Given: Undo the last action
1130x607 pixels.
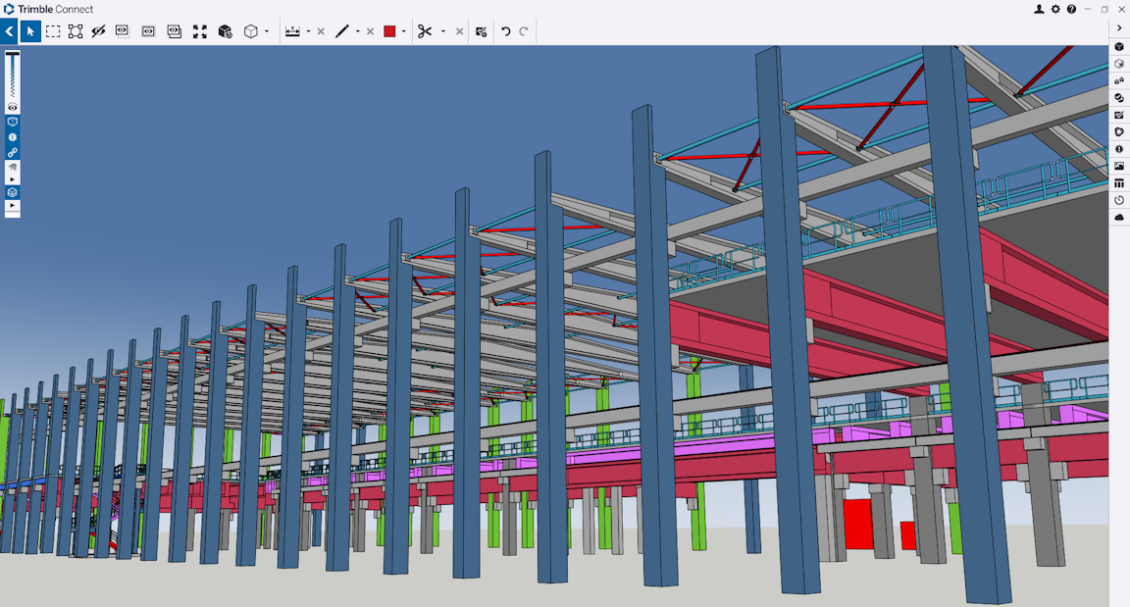Looking at the screenshot, I should click(x=503, y=30).
